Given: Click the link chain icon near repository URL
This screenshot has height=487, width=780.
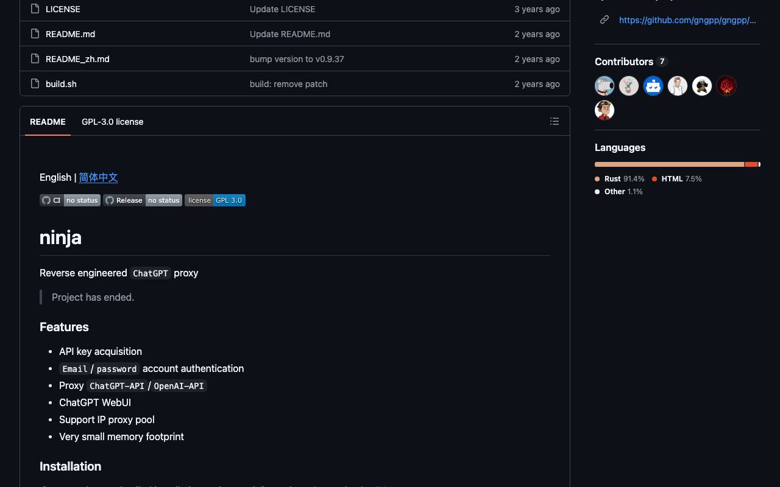Looking at the screenshot, I should (604, 20).
